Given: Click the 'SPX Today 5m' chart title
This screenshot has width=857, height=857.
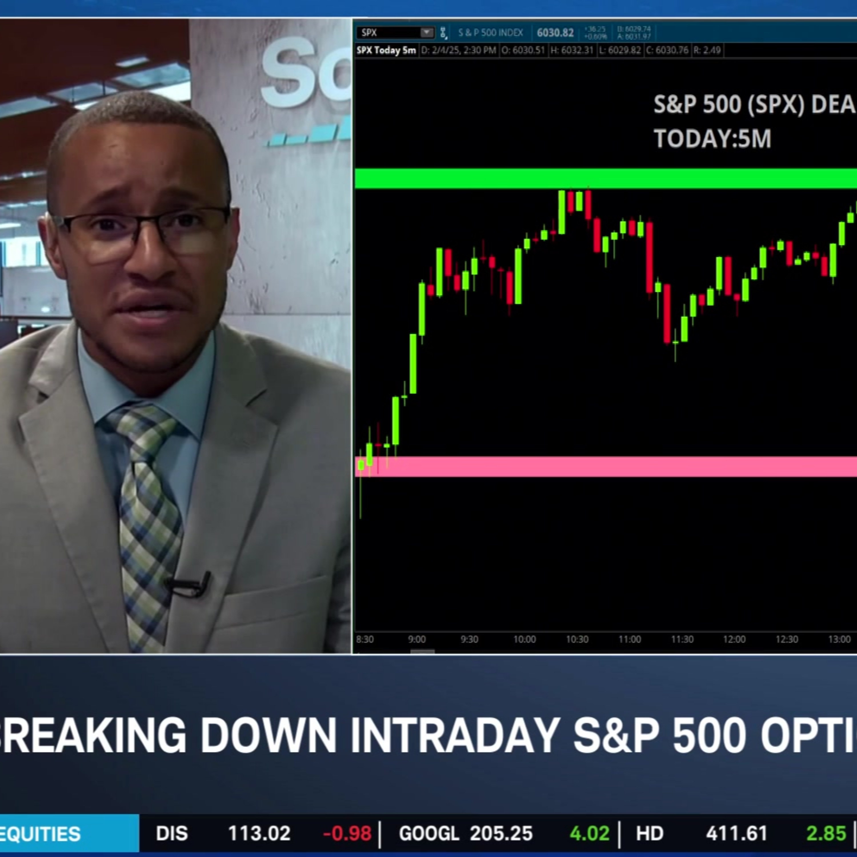Looking at the screenshot, I should [386, 50].
